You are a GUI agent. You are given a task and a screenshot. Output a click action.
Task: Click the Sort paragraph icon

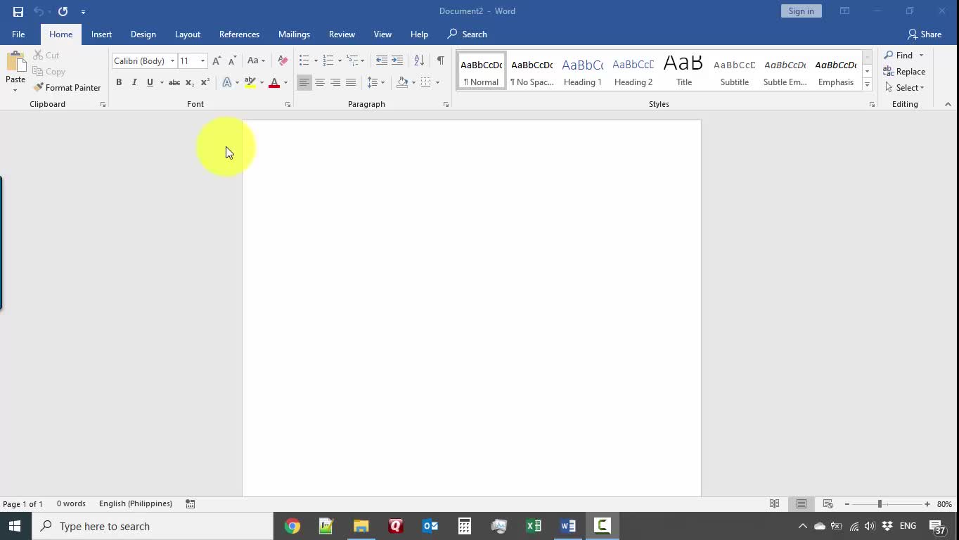click(x=419, y=60)
